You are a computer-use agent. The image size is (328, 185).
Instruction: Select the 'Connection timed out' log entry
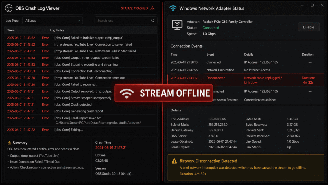tap(81, 78)
